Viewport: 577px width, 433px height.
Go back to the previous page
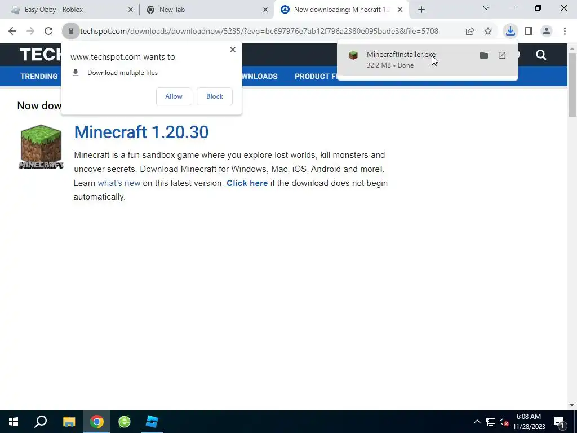click(12, 32)
